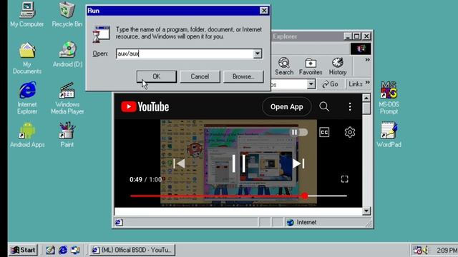Click Browse... in the Run dialog
Viewport: 458px width, 257px height.
(243, 76)
